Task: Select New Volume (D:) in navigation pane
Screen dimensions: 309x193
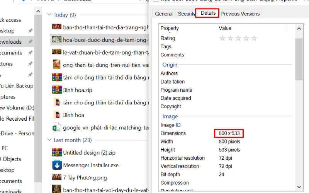Action: [x=17, y=108]
